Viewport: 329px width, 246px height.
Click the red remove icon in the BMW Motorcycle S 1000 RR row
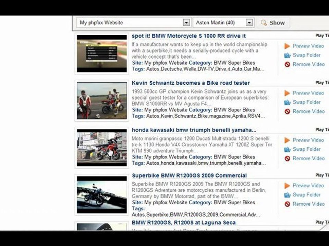(287, 65)
